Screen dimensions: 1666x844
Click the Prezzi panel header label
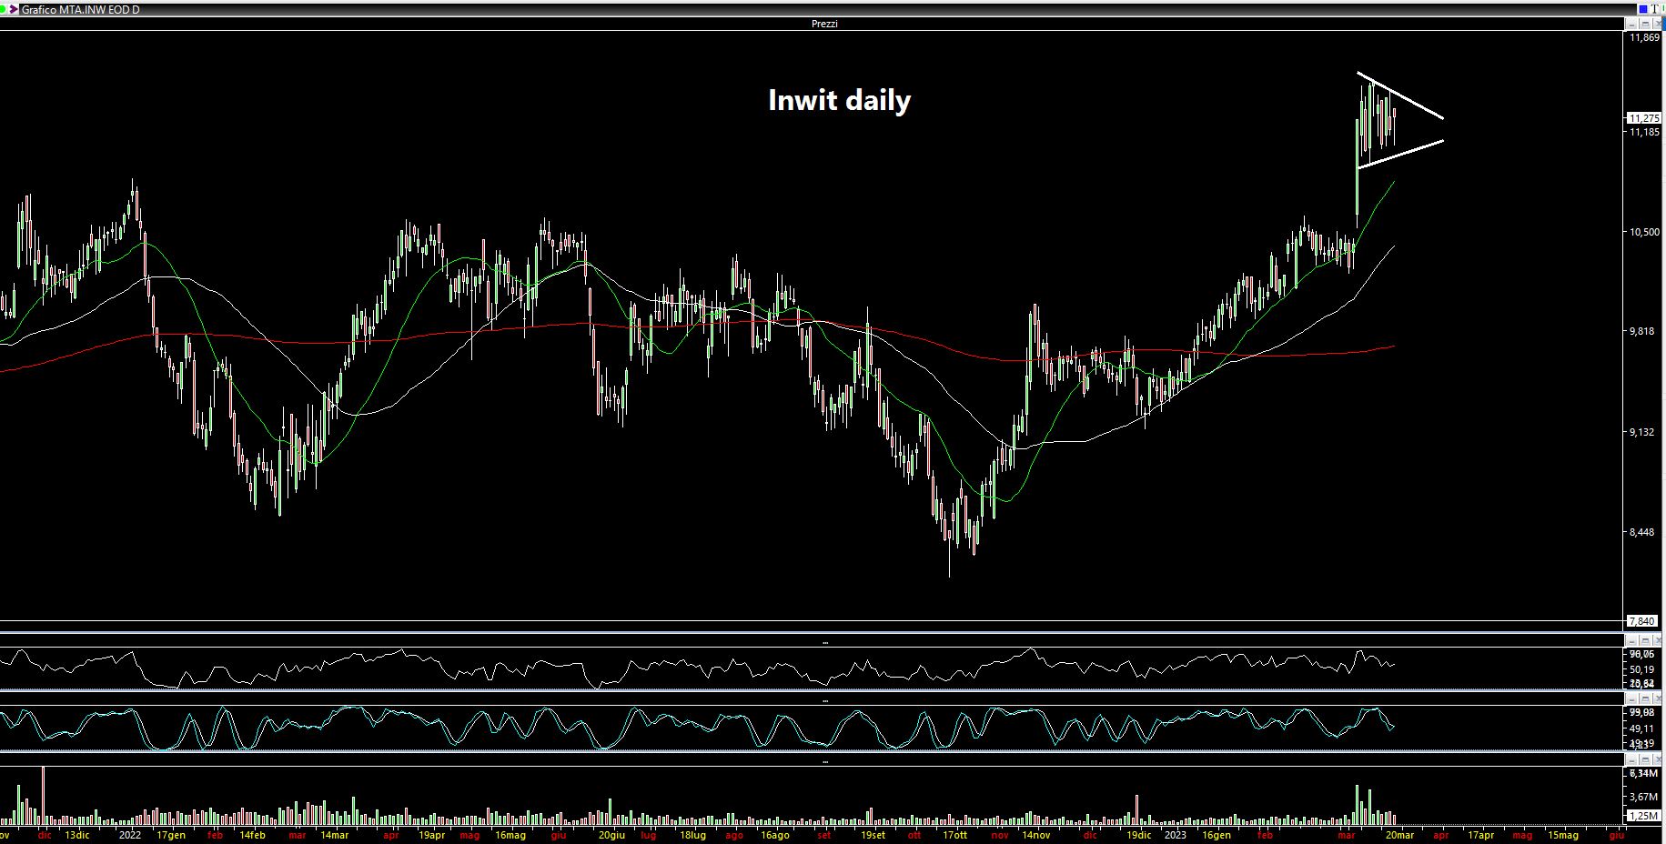click(x=824, y=24)
